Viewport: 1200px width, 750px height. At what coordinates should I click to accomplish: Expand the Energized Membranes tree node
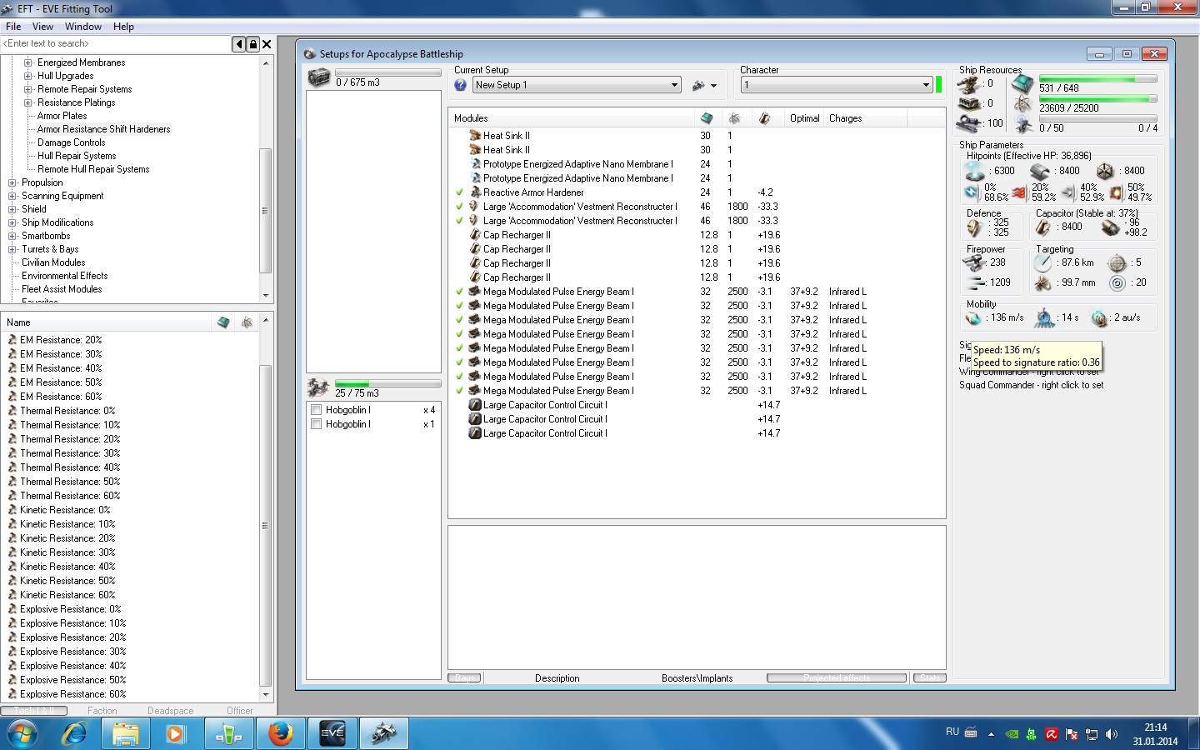(27, 62)
